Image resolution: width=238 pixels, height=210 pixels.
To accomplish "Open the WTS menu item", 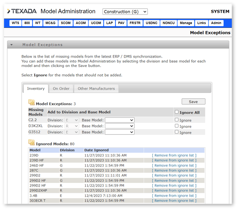I will pos(15,23).
